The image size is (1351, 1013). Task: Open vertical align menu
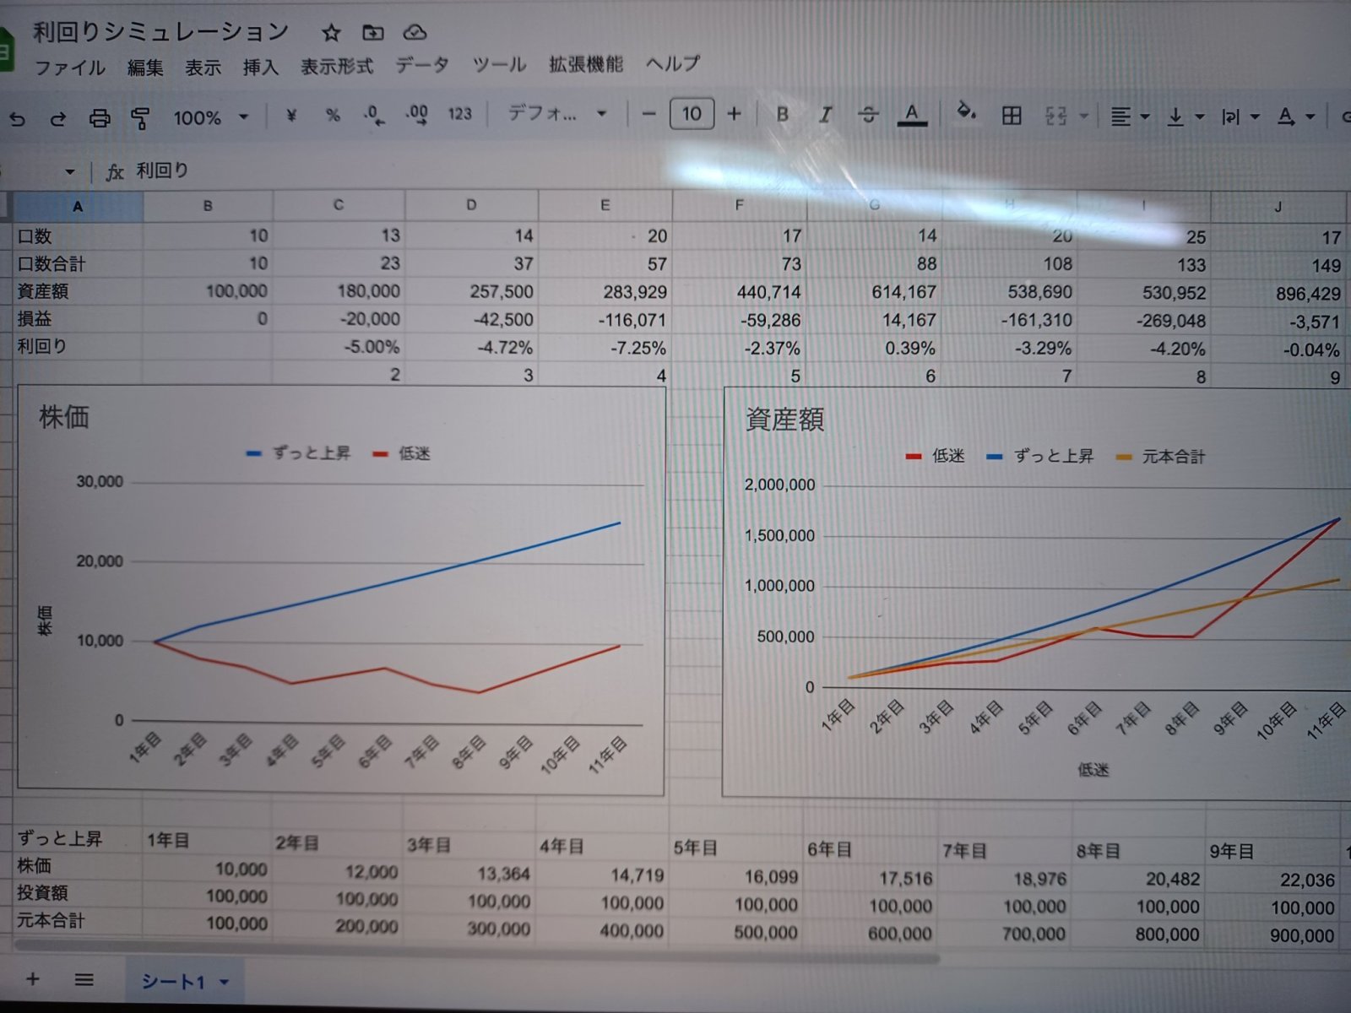click(1185, 117)
